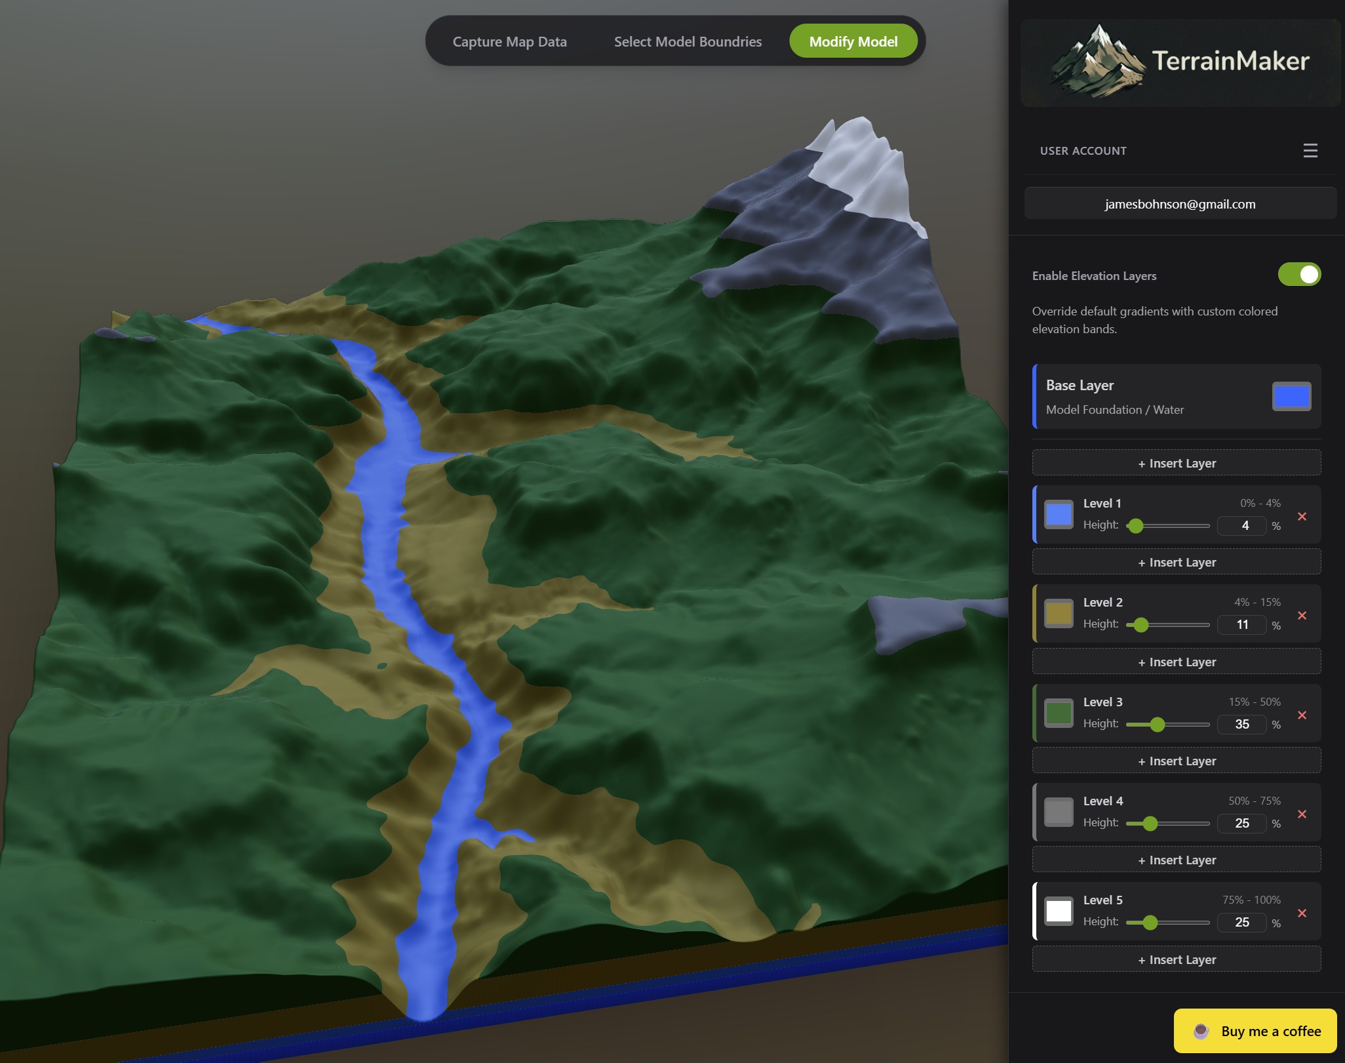
Task: Insert Layer between Level 1 and Level 2
Action: [1177, 562]
